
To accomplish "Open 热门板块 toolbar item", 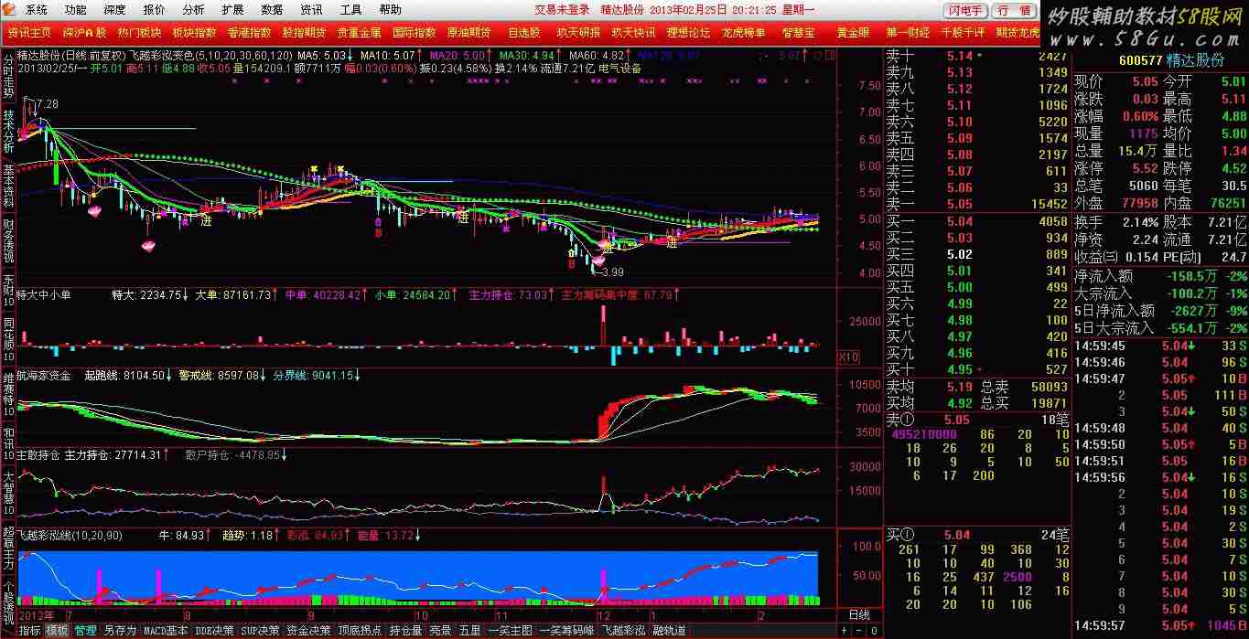I will pyautogui.click(x=140, y=32).
